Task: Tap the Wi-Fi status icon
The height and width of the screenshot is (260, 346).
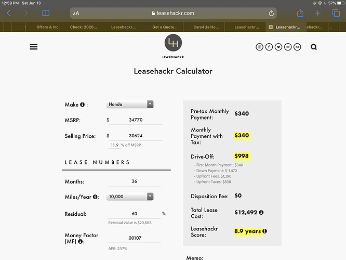Action: [314, 3]
